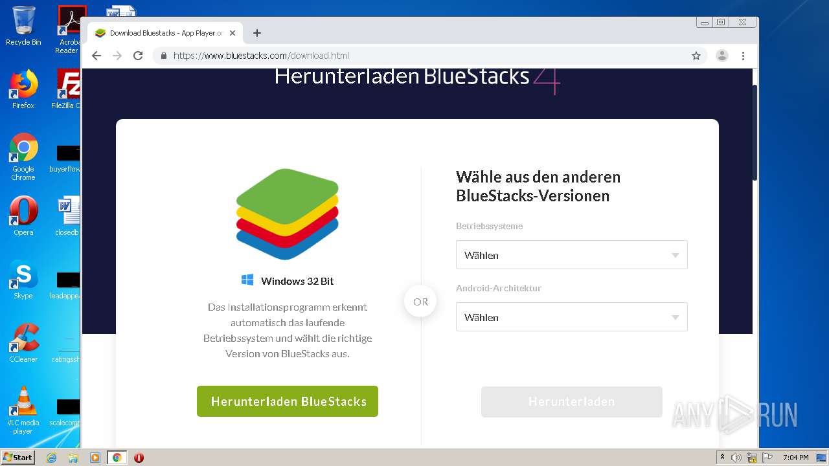Open the Chrome three-dot menu
The width and height of the screenshot is (829, 466).
click(743, 56)
